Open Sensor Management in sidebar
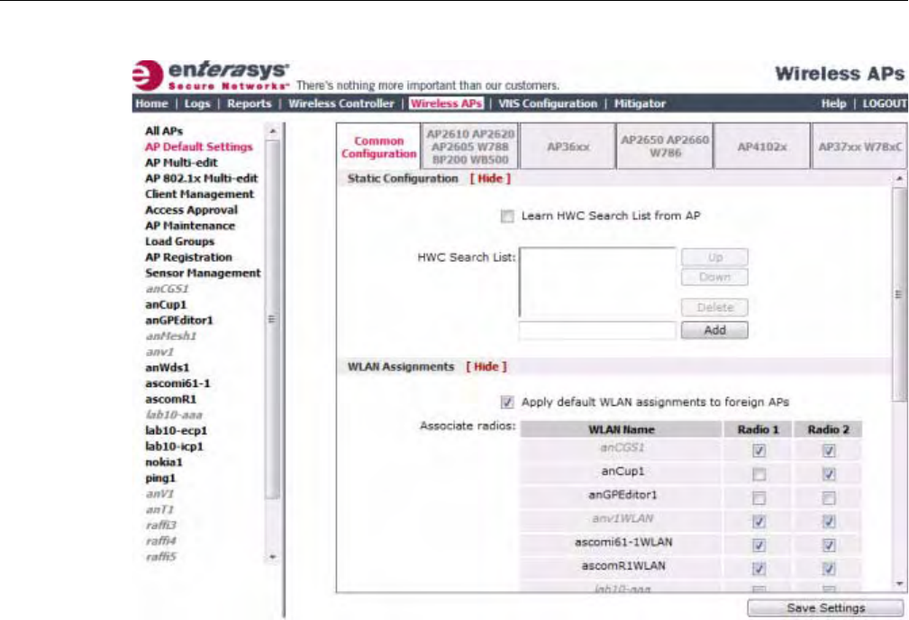909x620 pixels. tap(203, 274)
